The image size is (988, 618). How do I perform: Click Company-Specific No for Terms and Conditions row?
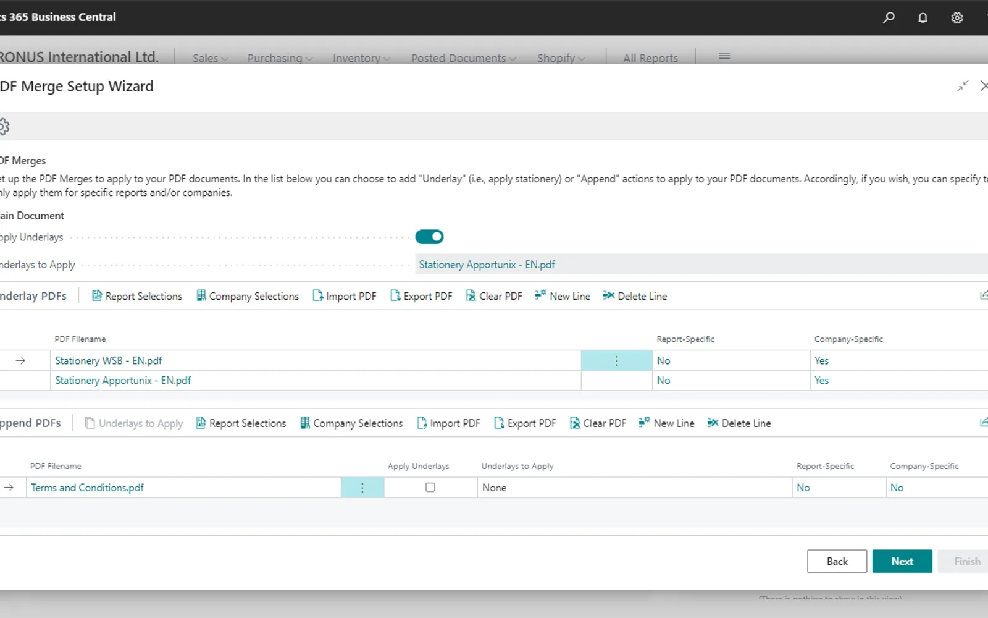pos(897,488)
